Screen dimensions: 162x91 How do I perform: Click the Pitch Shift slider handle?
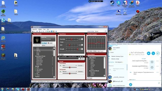pos(71,39)
